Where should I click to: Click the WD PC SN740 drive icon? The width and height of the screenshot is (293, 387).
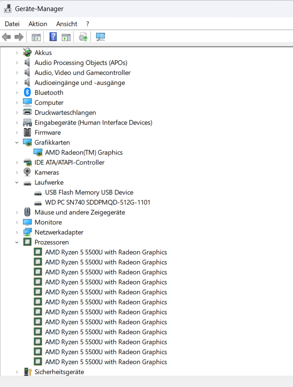coord(38,203)
